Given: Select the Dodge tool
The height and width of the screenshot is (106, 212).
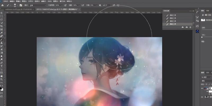Looking at the screenshot, I should pos(2,59).
